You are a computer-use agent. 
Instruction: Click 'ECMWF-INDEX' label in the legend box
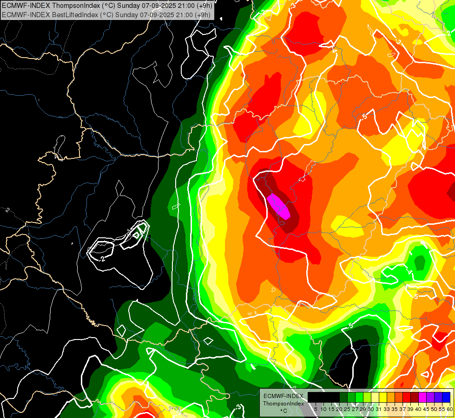click(x=284, y=396)
